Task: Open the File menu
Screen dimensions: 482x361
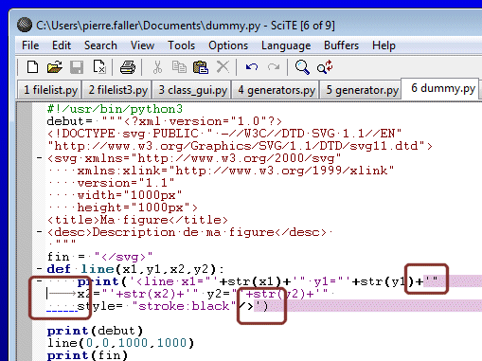Action: [x=30, y=45]
